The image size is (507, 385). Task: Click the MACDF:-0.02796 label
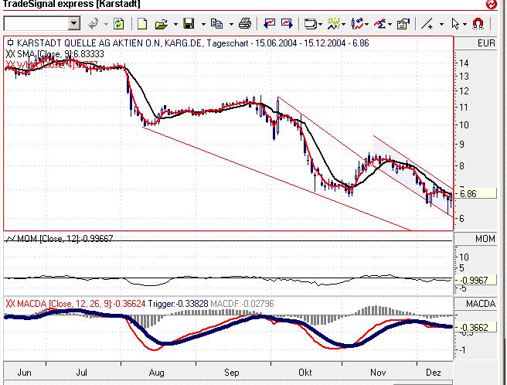(242, 304)
